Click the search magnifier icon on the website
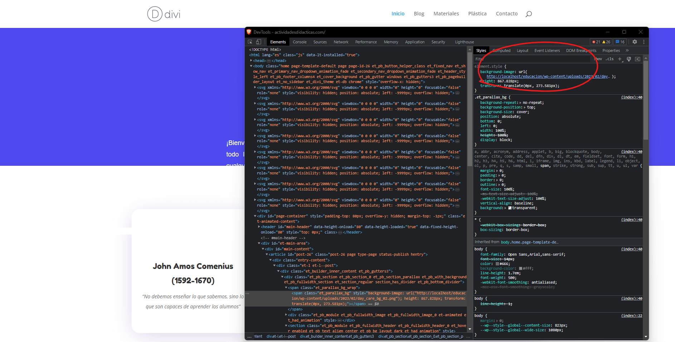The height and width of the screenshot is (342, 675). coord(529,14)
